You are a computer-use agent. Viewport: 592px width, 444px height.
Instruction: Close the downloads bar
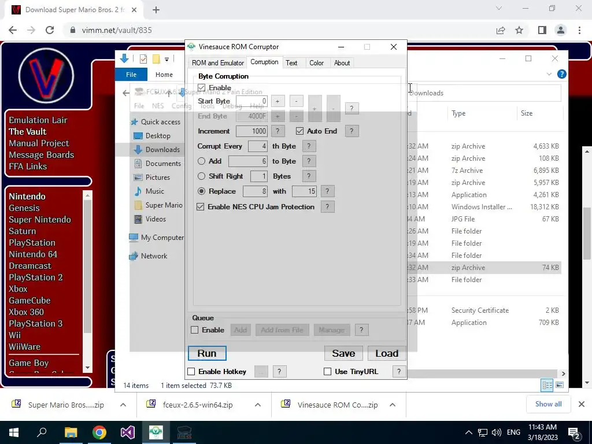pos(582,404)
